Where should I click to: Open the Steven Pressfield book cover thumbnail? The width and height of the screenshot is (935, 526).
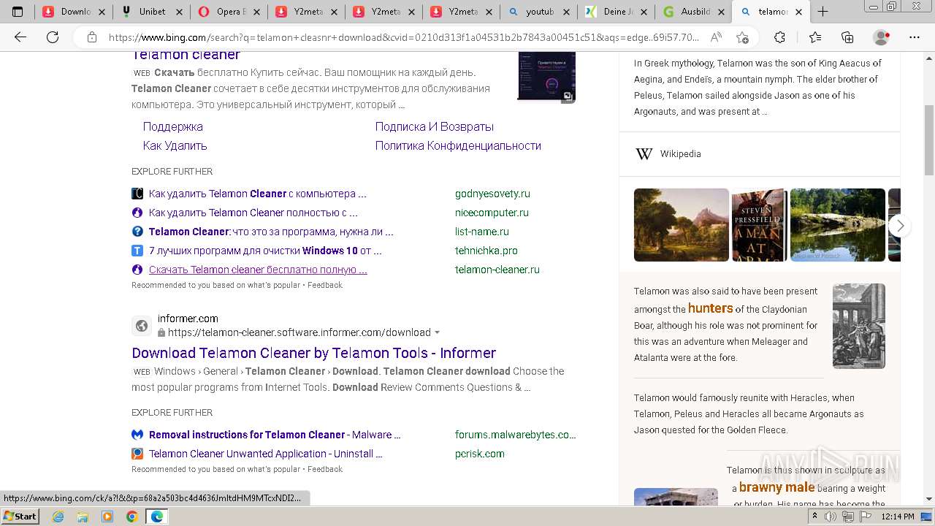[760, 225]
